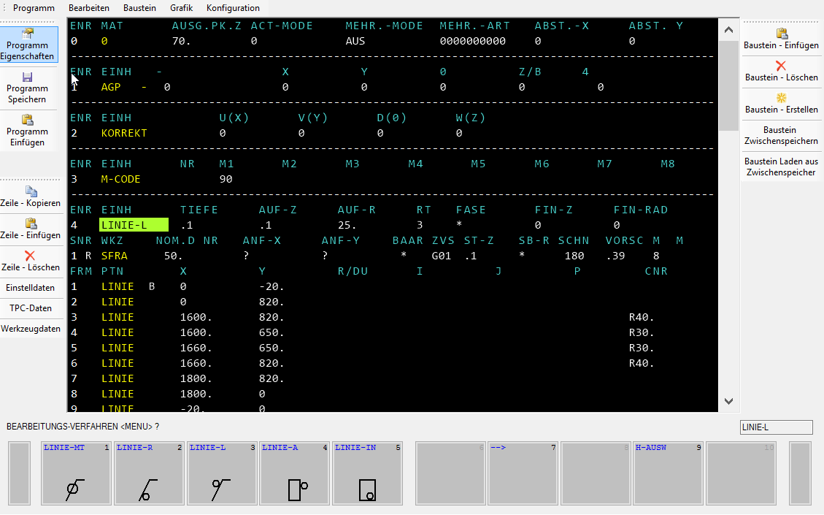Click the M1 value 90

226,180
